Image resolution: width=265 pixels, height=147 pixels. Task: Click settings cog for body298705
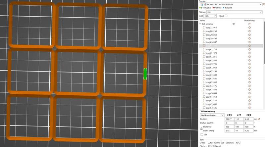click(249, 38)
